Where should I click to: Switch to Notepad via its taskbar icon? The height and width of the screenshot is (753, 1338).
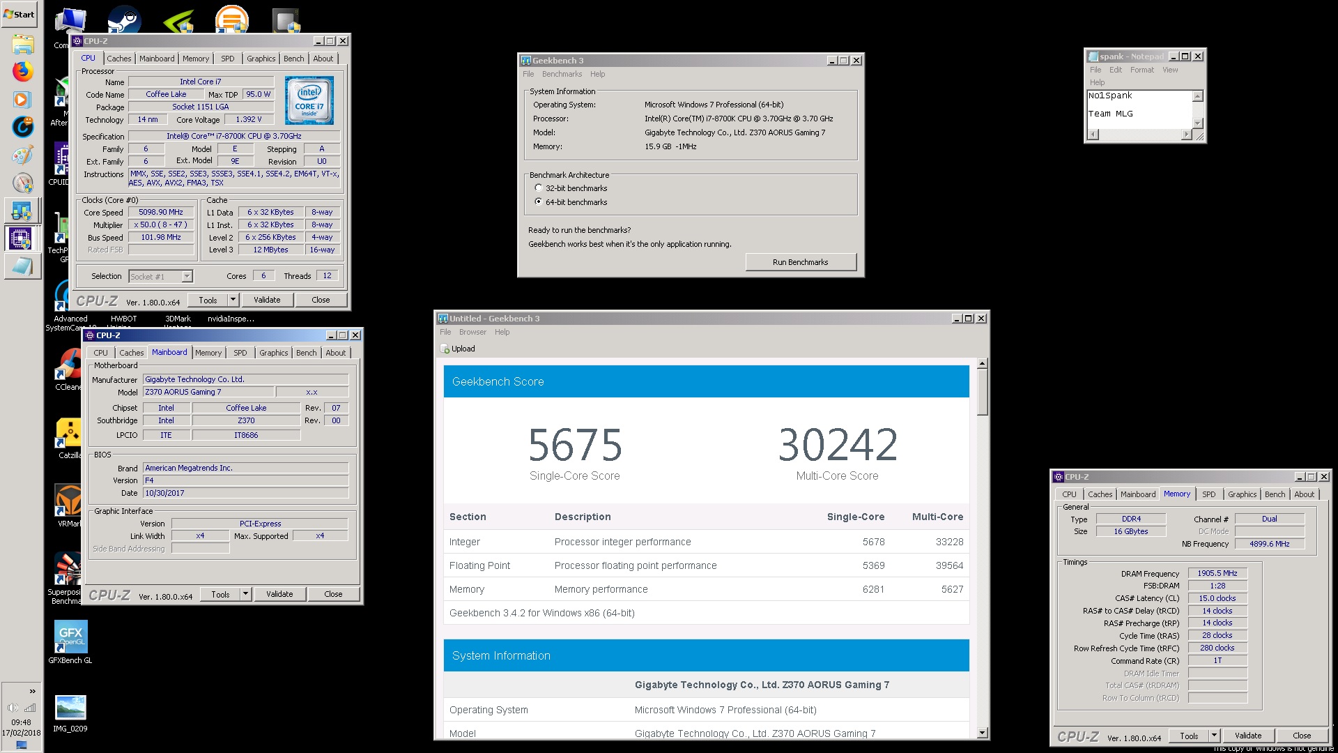22,266
